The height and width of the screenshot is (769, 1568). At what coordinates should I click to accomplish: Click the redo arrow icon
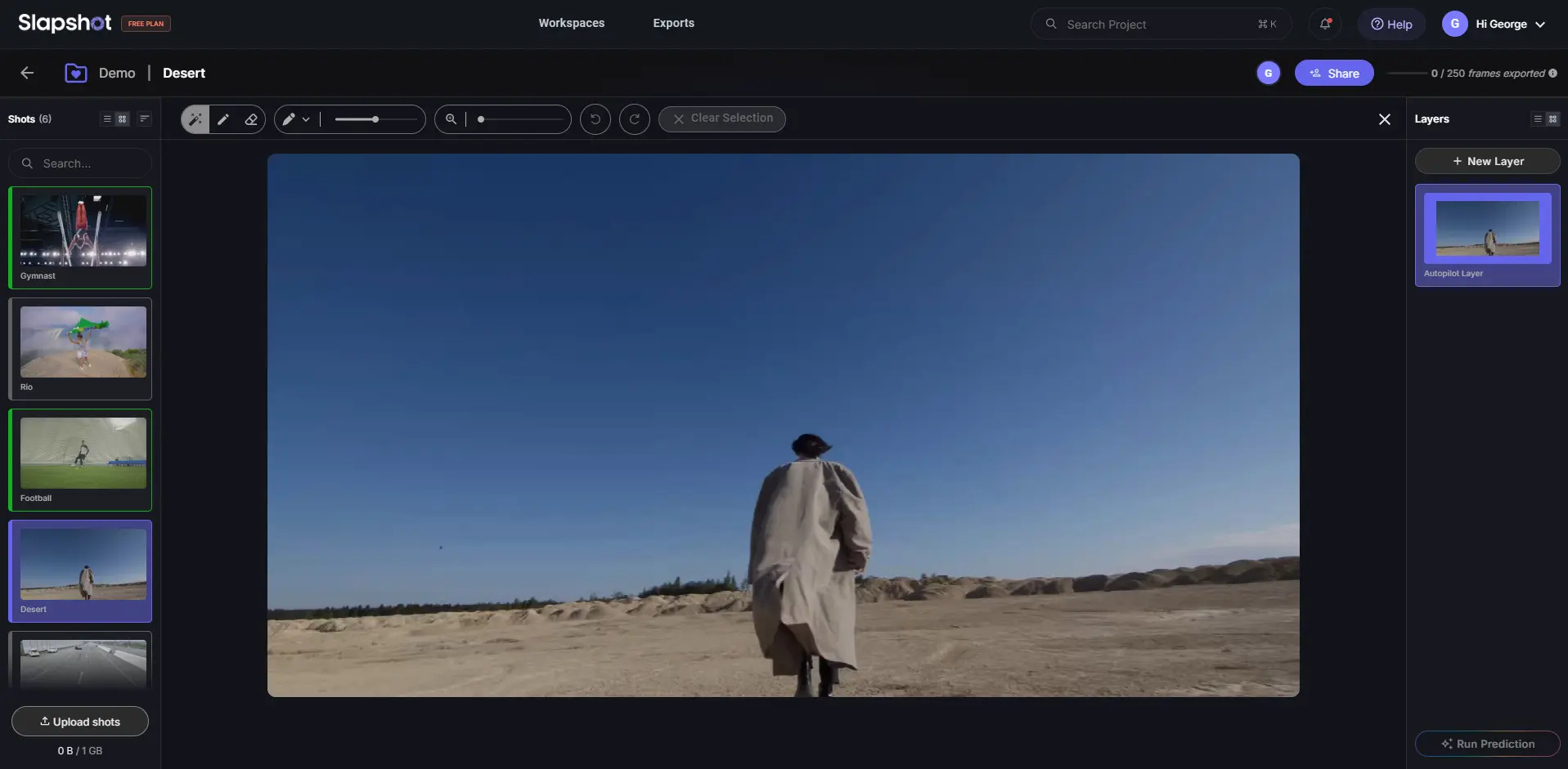click(634, 119)
